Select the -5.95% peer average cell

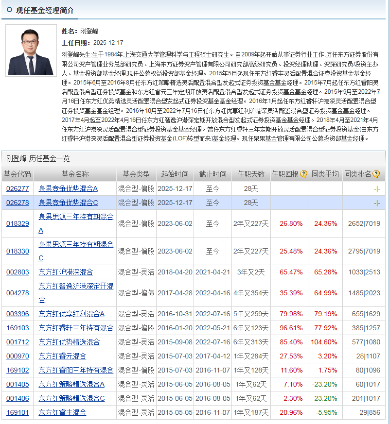326,412
